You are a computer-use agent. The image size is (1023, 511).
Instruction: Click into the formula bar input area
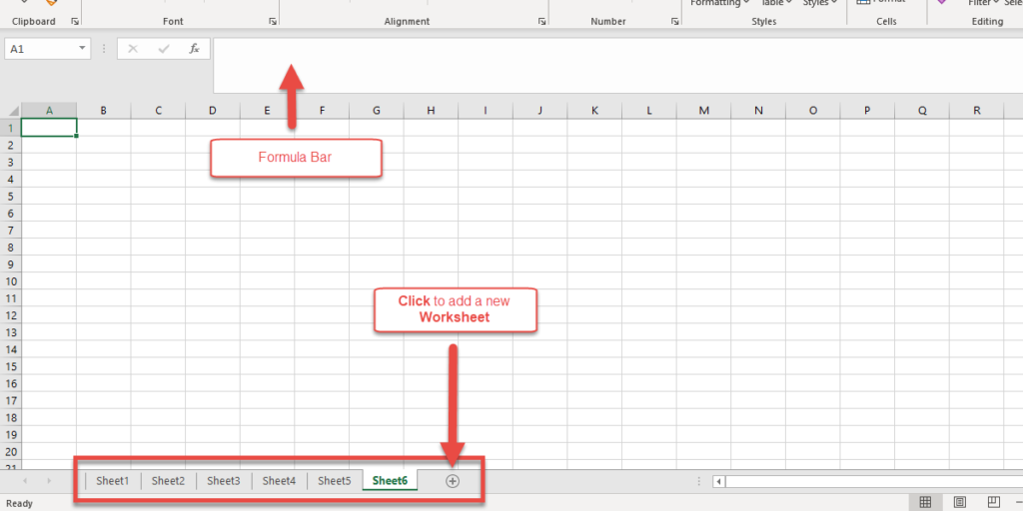tap(617, 65)
